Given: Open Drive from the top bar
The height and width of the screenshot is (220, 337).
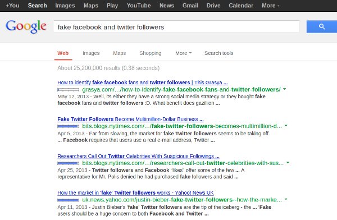Looking at the screenshot, I should tap(213, 6).
